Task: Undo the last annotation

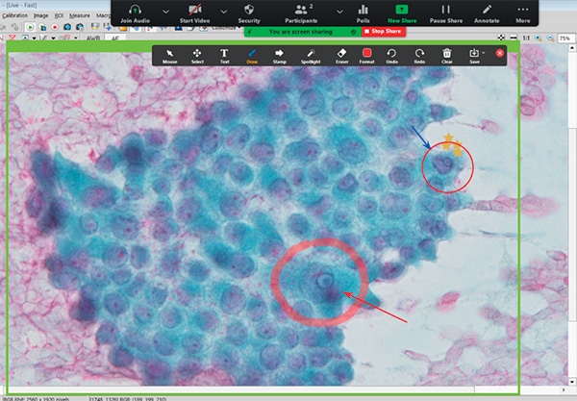Action: pos(391,55)
